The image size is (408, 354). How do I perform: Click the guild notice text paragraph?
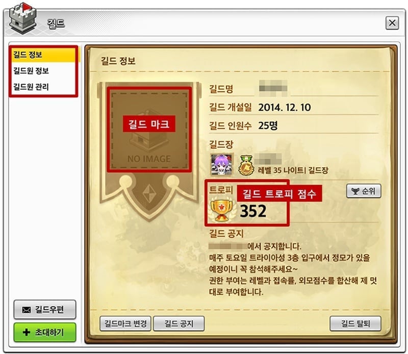tap(293, 269)
